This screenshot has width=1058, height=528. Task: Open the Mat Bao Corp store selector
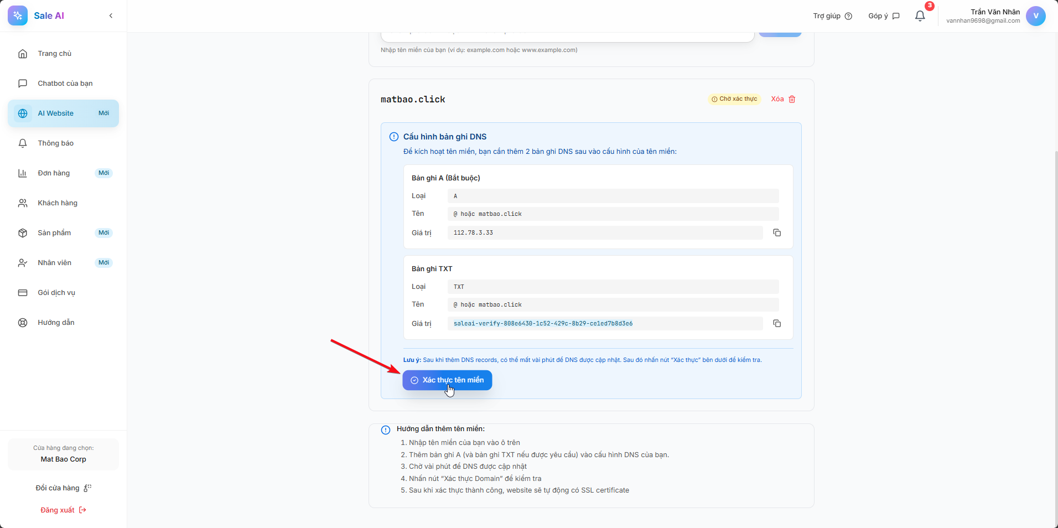pyautogui.click(x=63, y=454)
